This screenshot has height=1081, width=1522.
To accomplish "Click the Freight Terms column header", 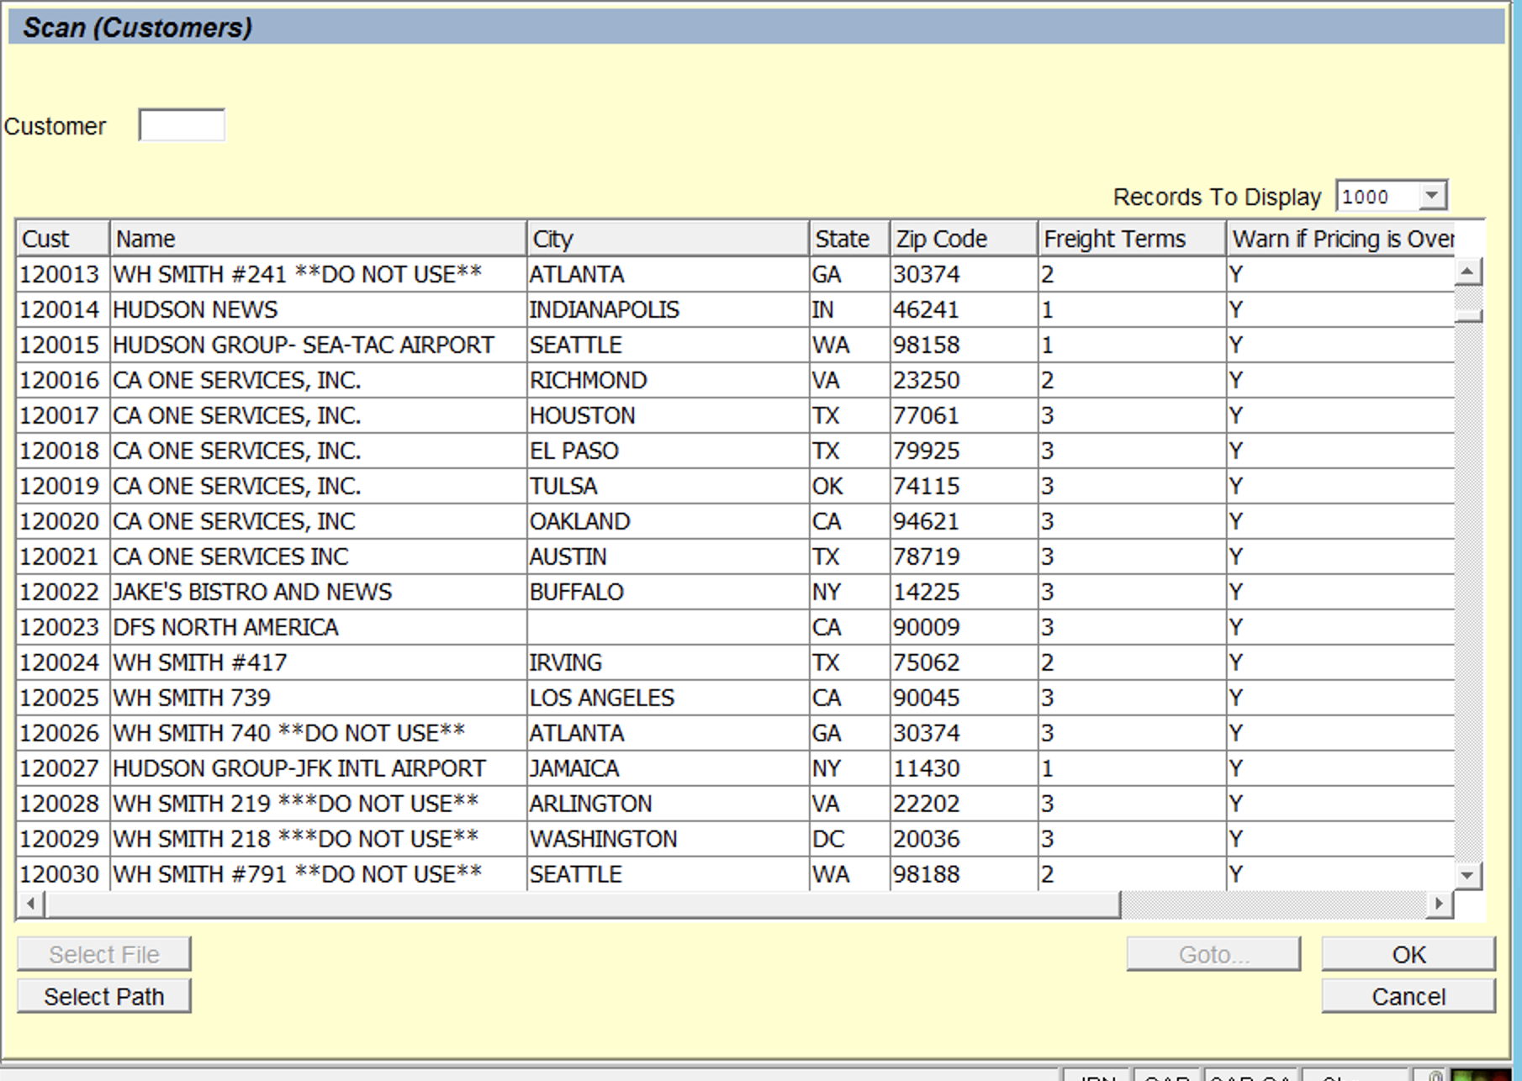I will [1131, 239].
